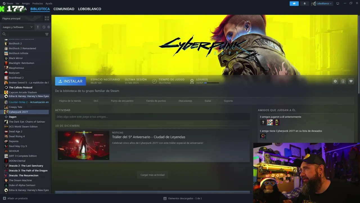360x203 pixels.
Task: Open the Ayuda menu
Action: [x=49, y=3]
